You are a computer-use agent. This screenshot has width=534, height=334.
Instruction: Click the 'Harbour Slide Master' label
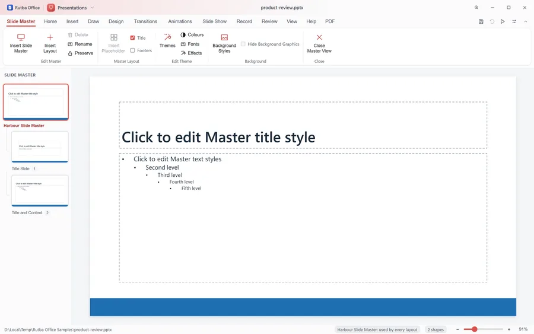point(24,126)
